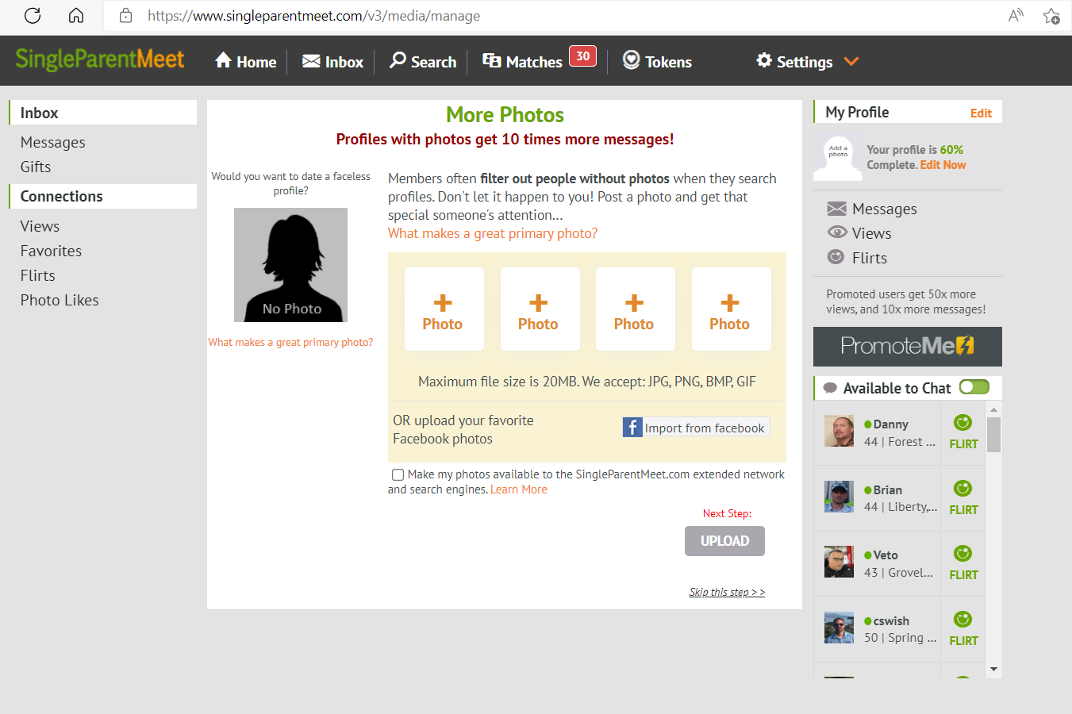
Task: Check the extended network photos checkbox
Action: tap(398, 474)
